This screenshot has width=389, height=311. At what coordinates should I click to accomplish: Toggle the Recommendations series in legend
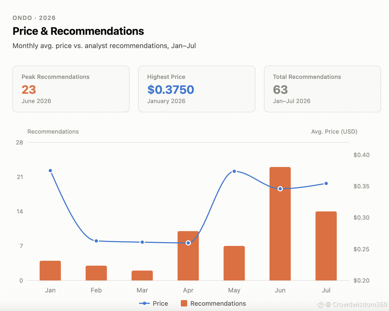(x=213, y=303)
